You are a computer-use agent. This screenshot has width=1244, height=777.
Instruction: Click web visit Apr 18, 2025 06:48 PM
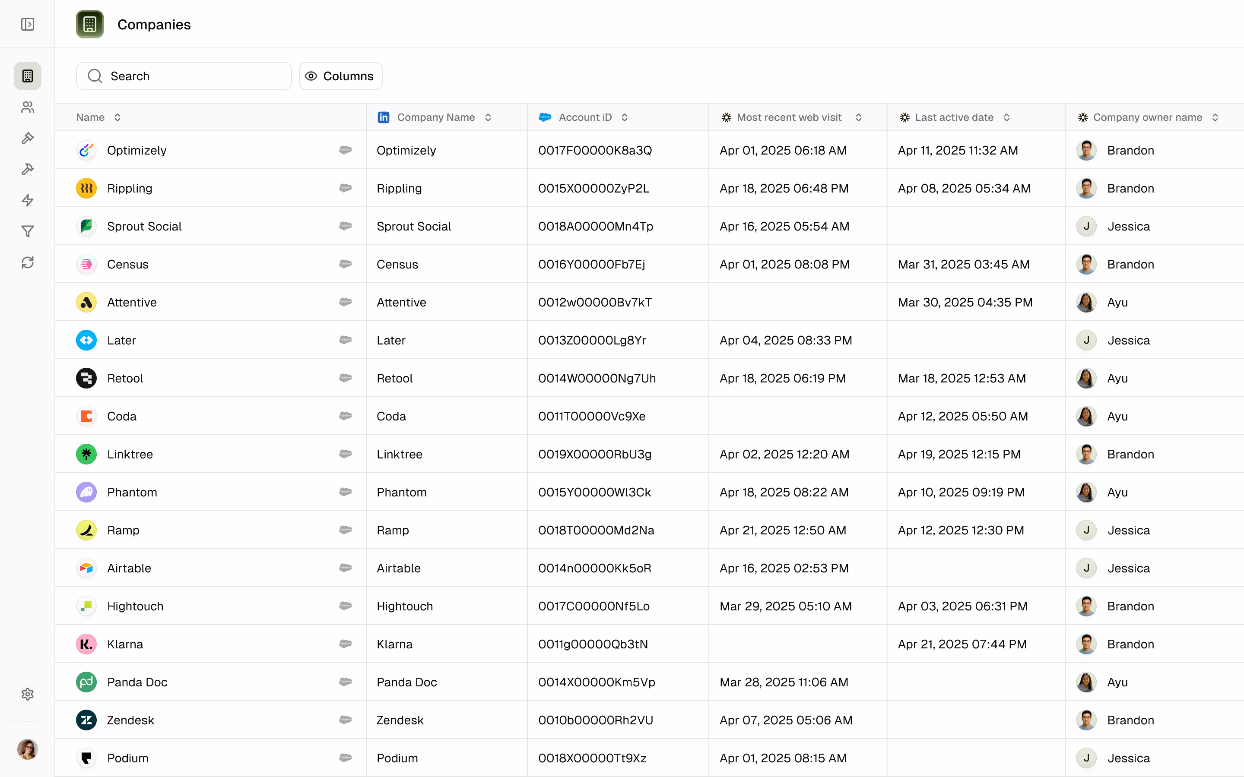(784, 188)
